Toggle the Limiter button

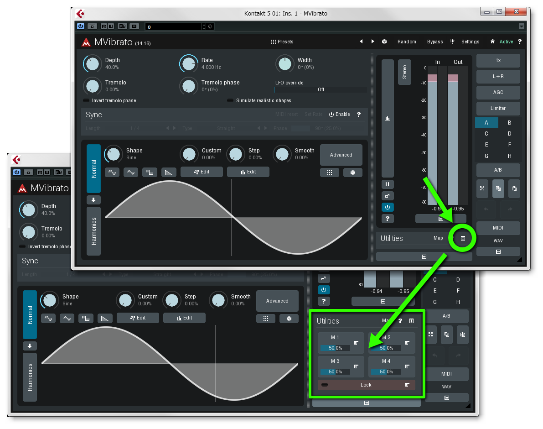498,109
